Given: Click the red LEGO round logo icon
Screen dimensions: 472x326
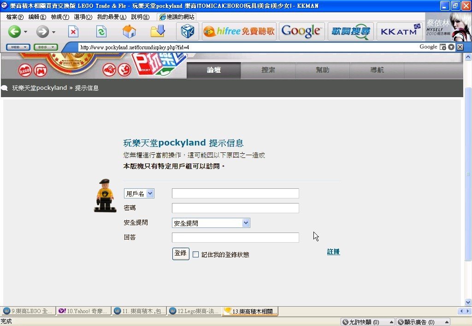Looking at the screenshot, I should [x=25, y=70].
